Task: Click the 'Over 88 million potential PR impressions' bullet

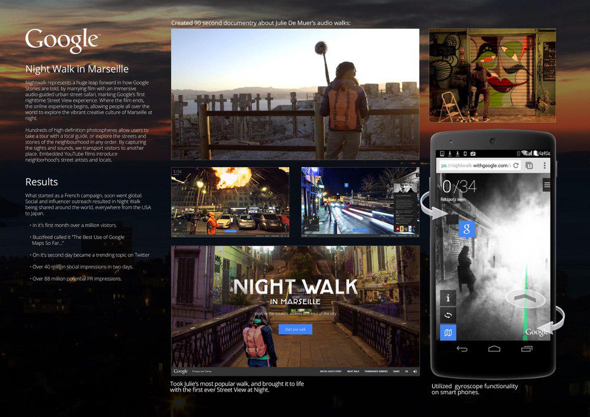Action: [x=76, y=279]
